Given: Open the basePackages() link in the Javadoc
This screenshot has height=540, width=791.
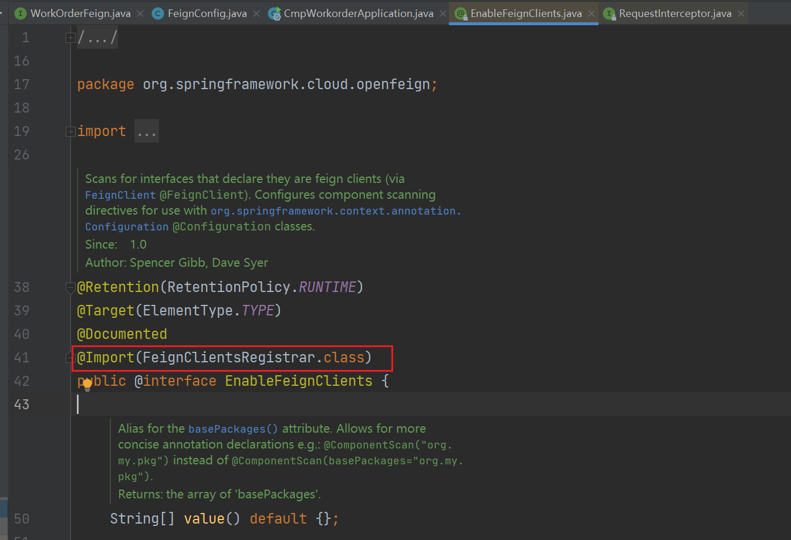Looking at the screenshot, I should (x=232, y=429).
